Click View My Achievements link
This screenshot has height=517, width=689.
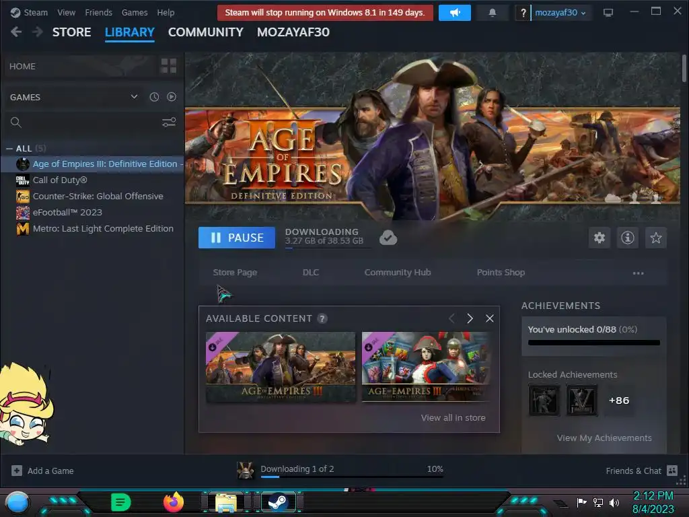tap(604, 438)
